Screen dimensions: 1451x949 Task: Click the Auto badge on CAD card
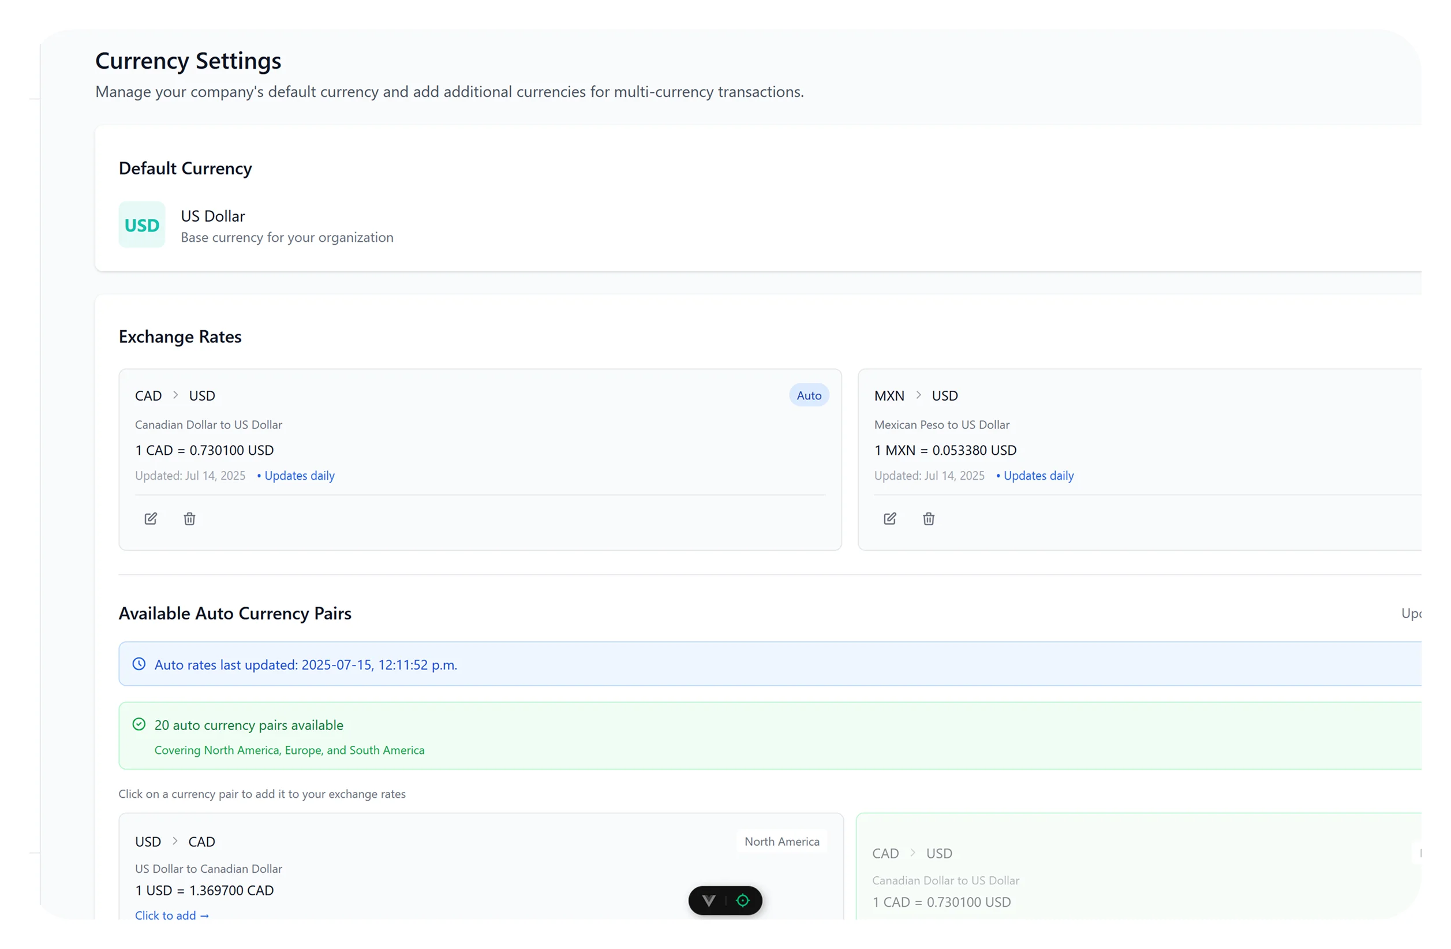[x=809, y=395]
